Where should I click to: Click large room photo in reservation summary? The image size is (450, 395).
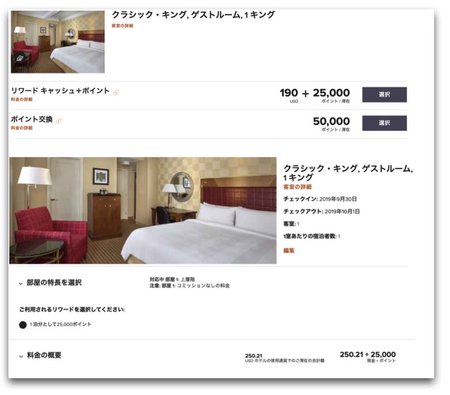(143, 210)
